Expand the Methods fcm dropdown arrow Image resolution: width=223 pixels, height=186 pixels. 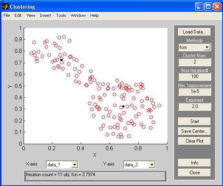point(207,47)
